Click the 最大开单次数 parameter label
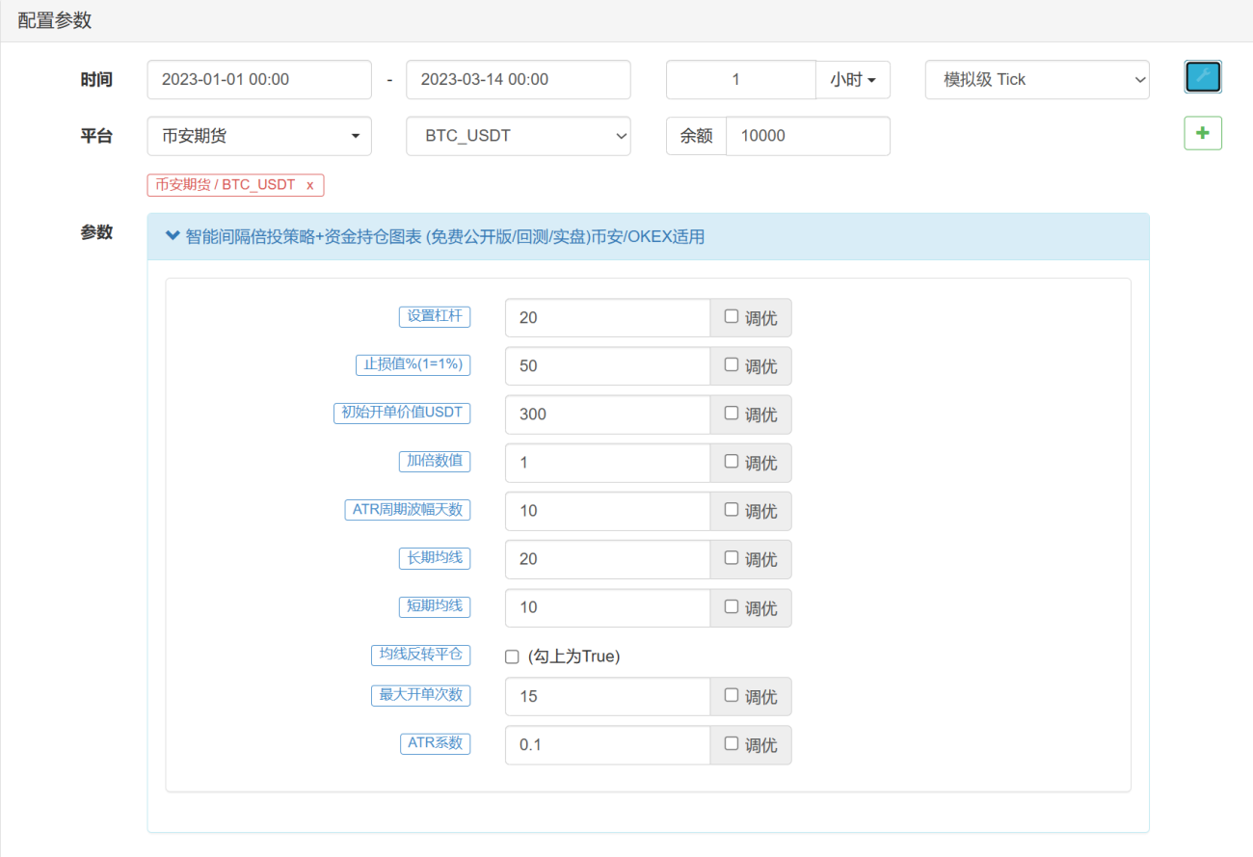Viewport: 1253px width, 857px height. (x=421, y=695)
